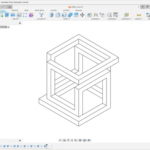Select the Extrude tool in Create
The image size is (150, 150).
pos(7,15)
